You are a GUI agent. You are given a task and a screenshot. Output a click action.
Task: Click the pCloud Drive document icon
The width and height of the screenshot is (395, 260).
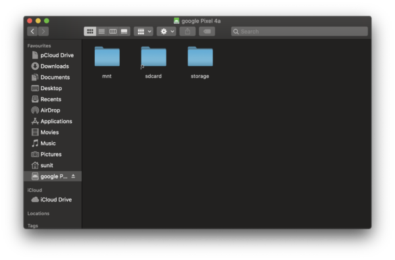[x=35, y=55]
